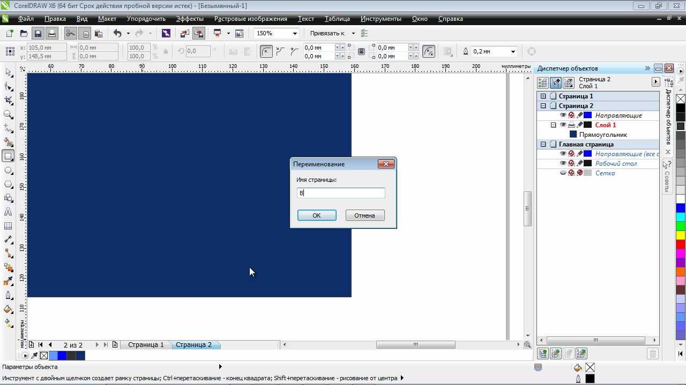The width and height of the screenshot is (686, 385).
Task: Toggle visibility eye of Рабочий стол layer
Action: point(563,164)
